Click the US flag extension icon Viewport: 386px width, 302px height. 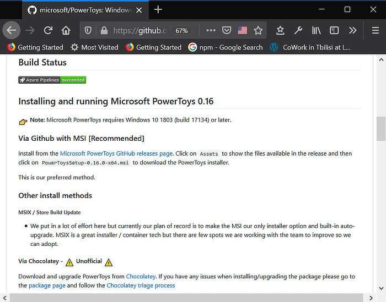click(x=243, y=30)
